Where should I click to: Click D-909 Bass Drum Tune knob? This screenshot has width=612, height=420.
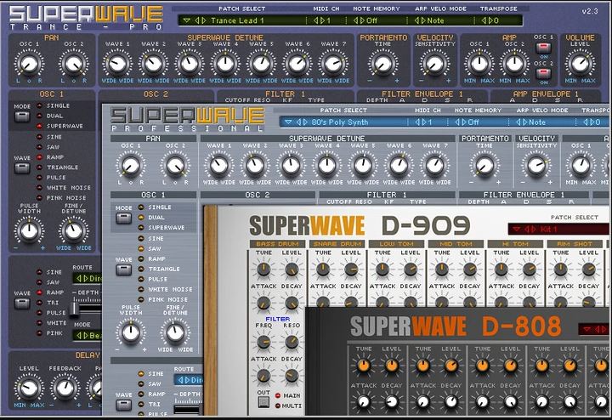(263, 269)
